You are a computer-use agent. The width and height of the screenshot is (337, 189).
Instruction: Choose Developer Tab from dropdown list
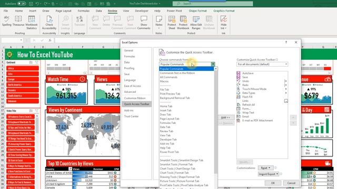168,140
